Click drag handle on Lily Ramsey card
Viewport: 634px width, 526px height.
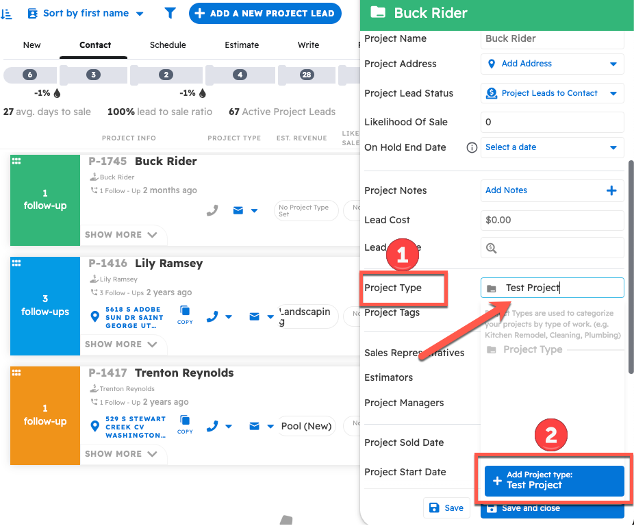16,263
